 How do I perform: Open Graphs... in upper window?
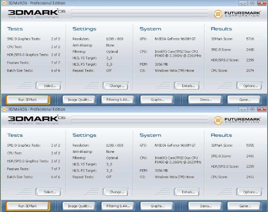pyautogui.click(x=157, y=100)
